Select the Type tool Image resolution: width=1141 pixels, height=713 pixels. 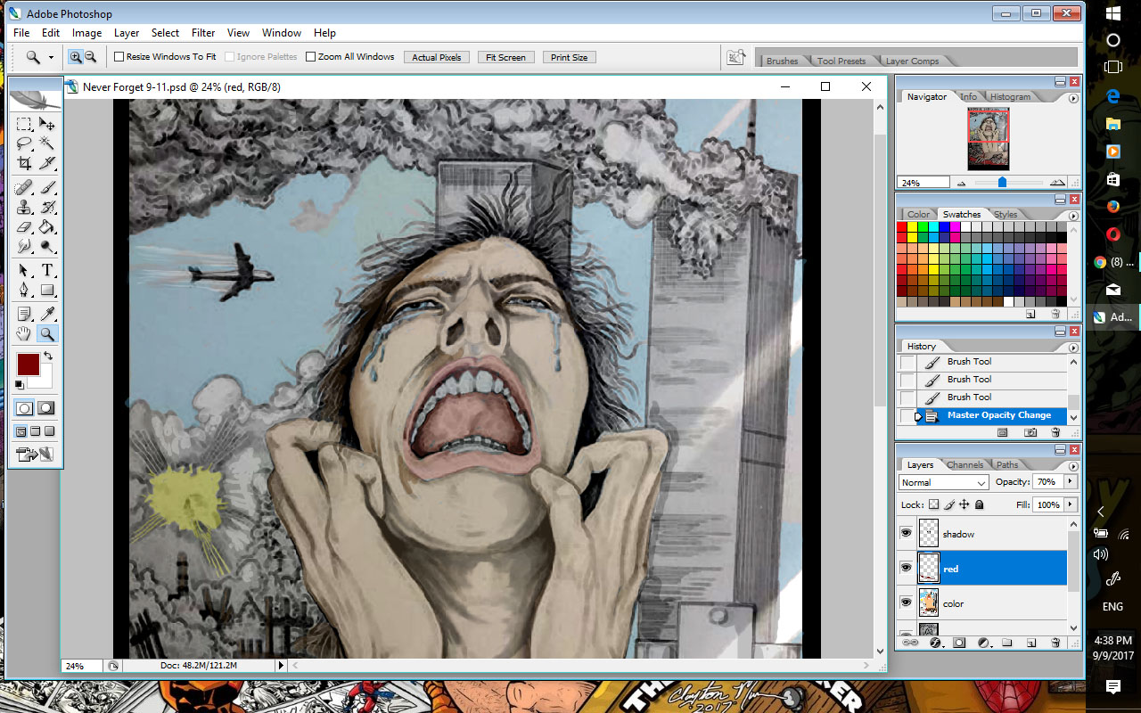pos(47,271)
